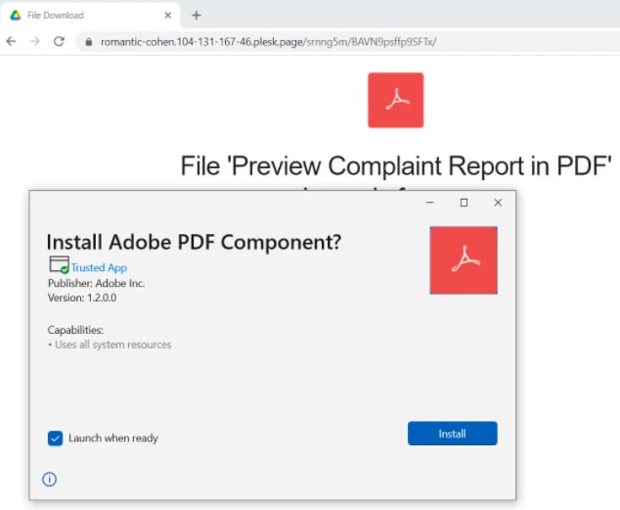This screenshot has width=620, height=510.
Task: Click the browser forward arrow
Action: [x=35, y=41]
